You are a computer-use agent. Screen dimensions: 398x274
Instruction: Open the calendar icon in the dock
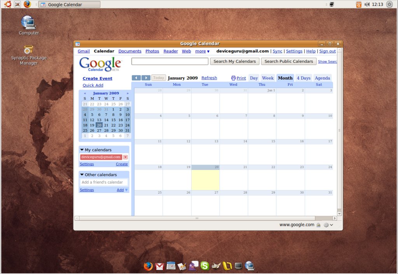(x=171, y=265)
